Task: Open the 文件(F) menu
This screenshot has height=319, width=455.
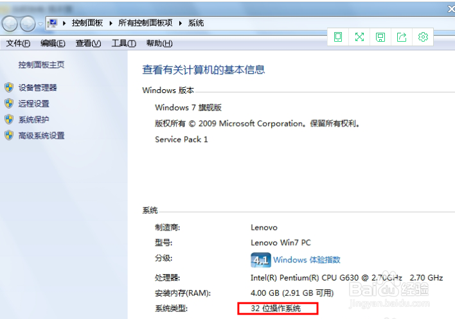Action: [18, 44]
